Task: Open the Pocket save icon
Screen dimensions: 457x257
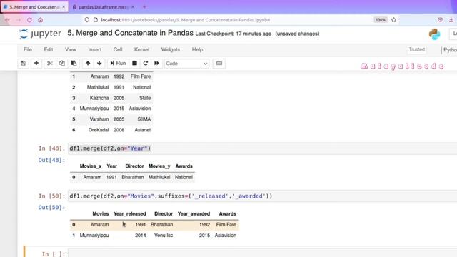Action: click(440, 20)
